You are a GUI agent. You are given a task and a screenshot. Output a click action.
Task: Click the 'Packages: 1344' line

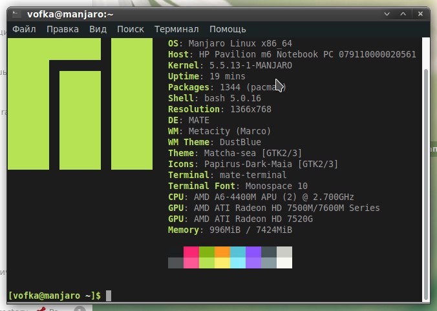(x=227, y=87)
